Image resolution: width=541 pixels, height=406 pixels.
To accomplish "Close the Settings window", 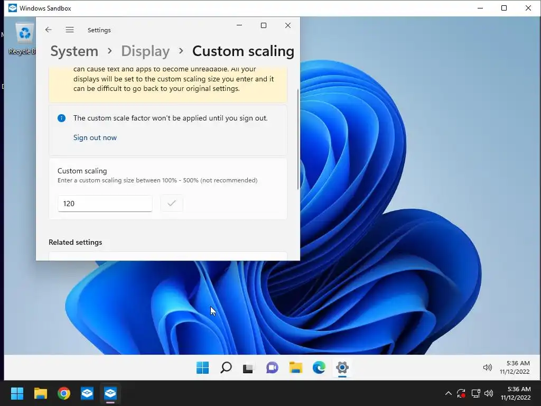I will [x=288, y=25].
